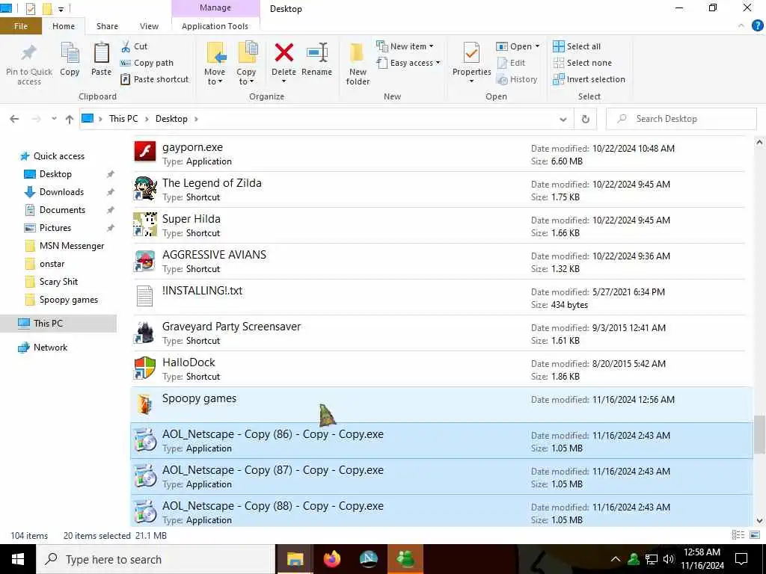Click Select all
Screen dimensions: 766x574
tap(577, 46)
